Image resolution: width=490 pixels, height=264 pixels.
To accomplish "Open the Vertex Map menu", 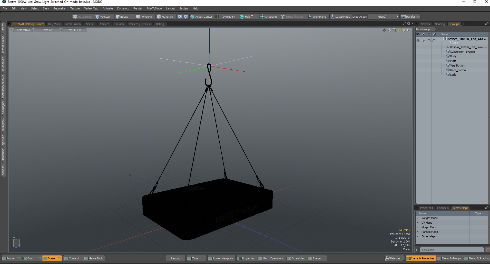I will click(x=91, y=8).
